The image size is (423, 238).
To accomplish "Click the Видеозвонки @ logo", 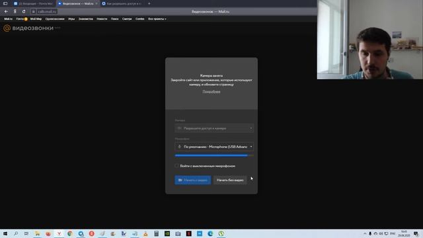I will point(28,28).
